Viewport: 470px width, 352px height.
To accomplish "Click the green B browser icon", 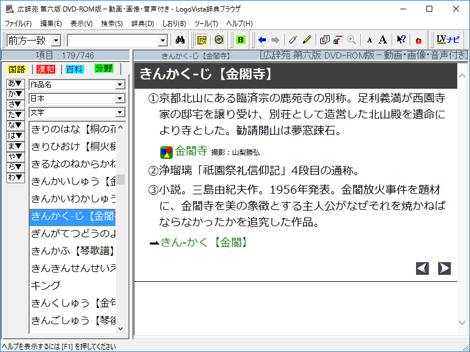I will 241,40.
